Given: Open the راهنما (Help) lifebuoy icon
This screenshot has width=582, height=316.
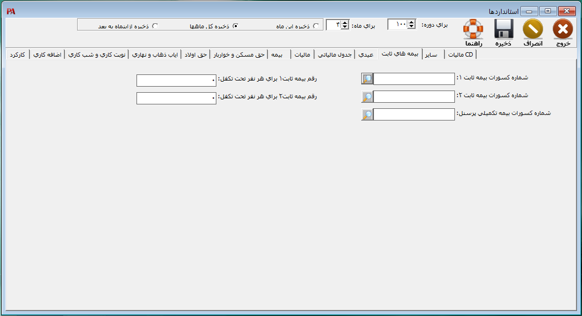Looking at the screenshot, I should pos(473,29).
